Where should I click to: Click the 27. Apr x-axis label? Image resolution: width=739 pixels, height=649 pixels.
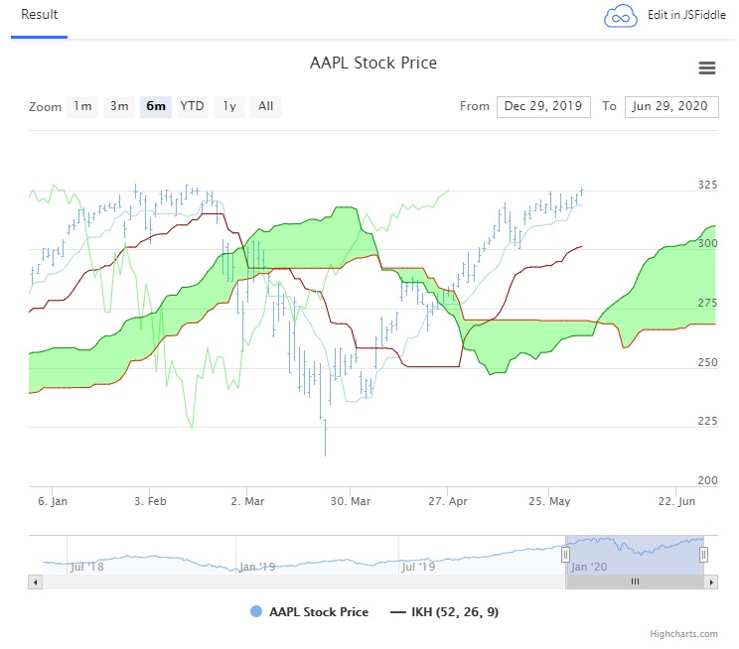click(x=448, y=501)
